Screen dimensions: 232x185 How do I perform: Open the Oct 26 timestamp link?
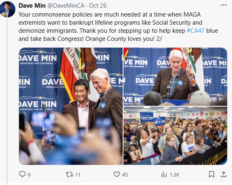pos(98,6)
